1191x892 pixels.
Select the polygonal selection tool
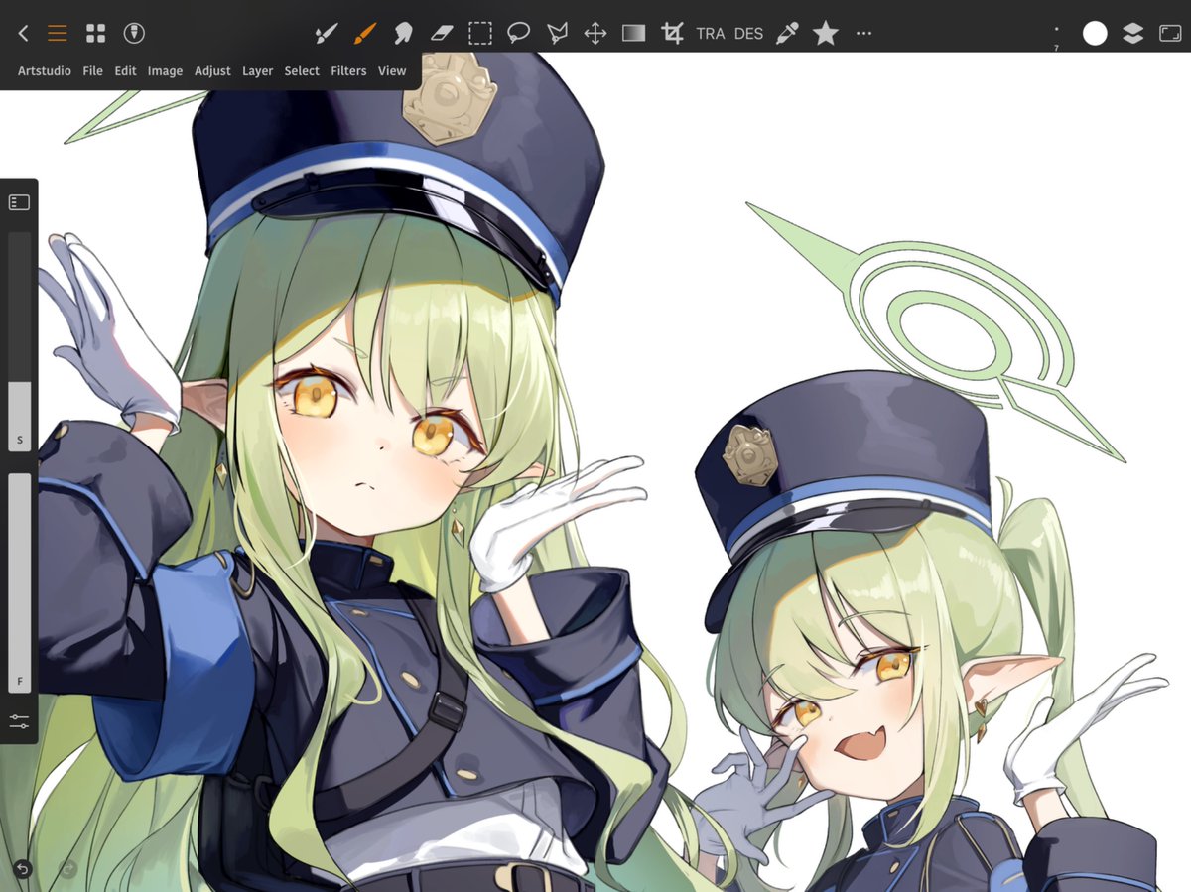coord(557,33)
